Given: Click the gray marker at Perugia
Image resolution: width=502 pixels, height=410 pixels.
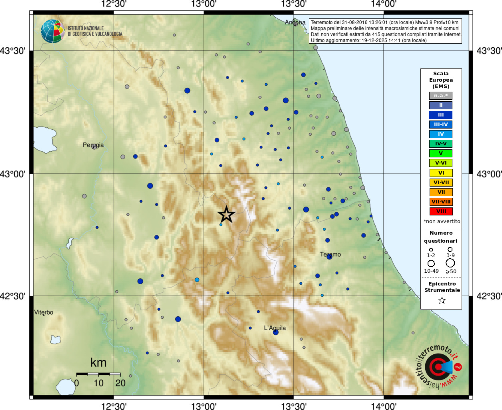Looking at the screenshot, I should [x=94, y=147].
